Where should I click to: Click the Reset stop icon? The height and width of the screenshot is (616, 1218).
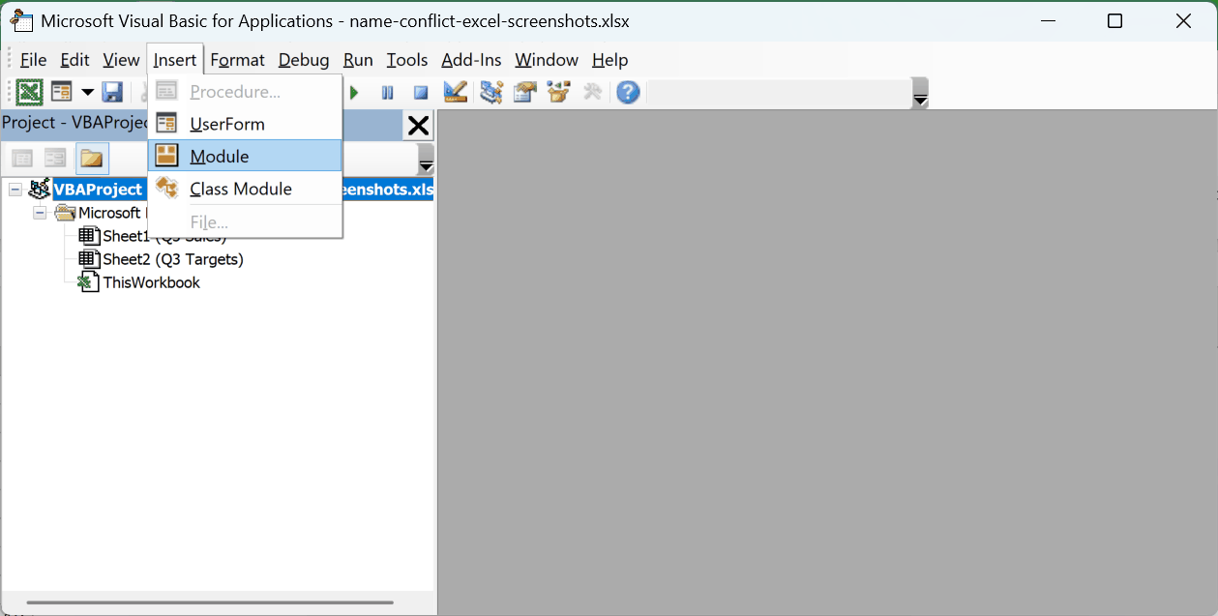[x=421, y=93]
